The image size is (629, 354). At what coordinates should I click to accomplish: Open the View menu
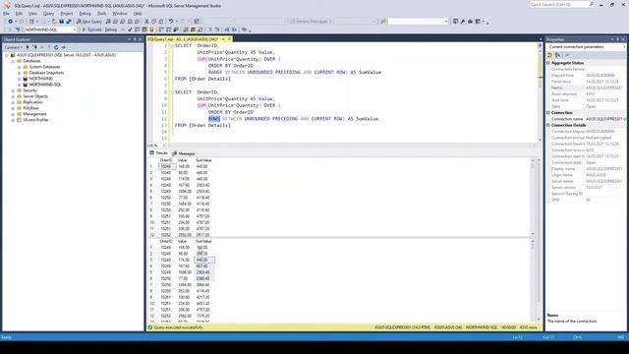pyautogui.click(x=32, y=14)
